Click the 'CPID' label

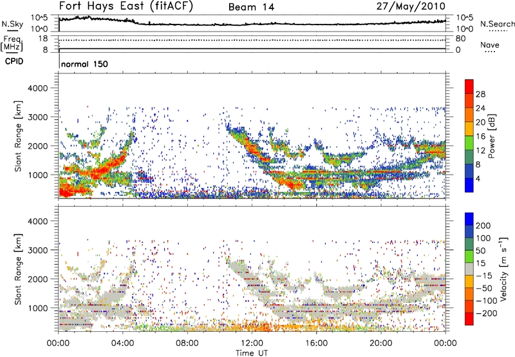pyautogui.click(x=14, y=61)
